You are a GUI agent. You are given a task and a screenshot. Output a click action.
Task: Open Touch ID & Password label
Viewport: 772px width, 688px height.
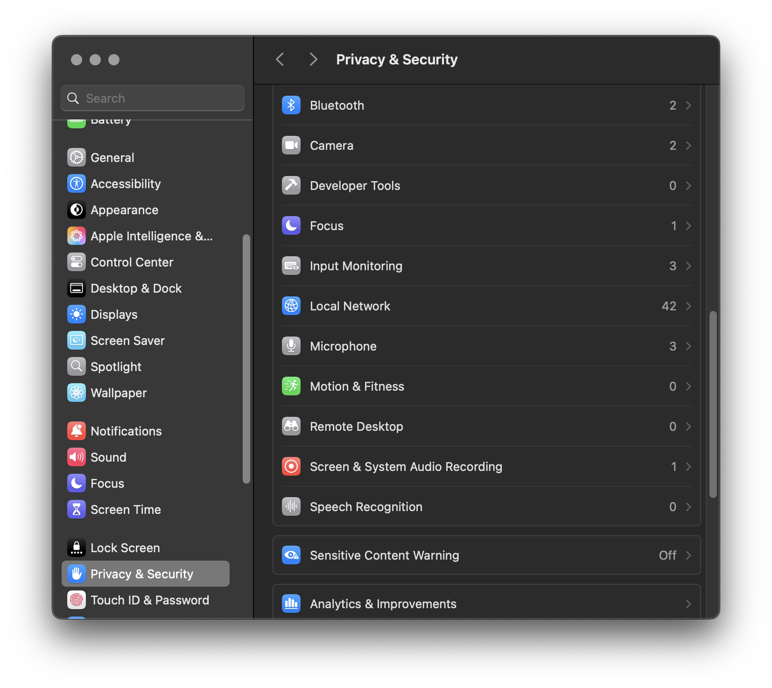(x=150, y=600)
